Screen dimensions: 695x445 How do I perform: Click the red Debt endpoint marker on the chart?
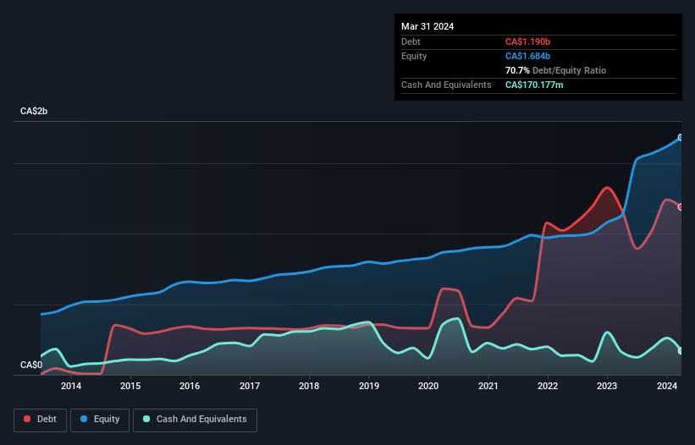point(681,206)
